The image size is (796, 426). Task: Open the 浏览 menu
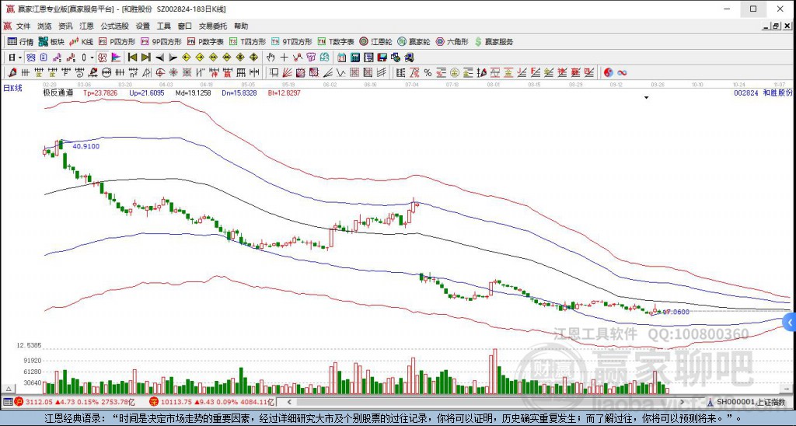click(x=44, y=26)
